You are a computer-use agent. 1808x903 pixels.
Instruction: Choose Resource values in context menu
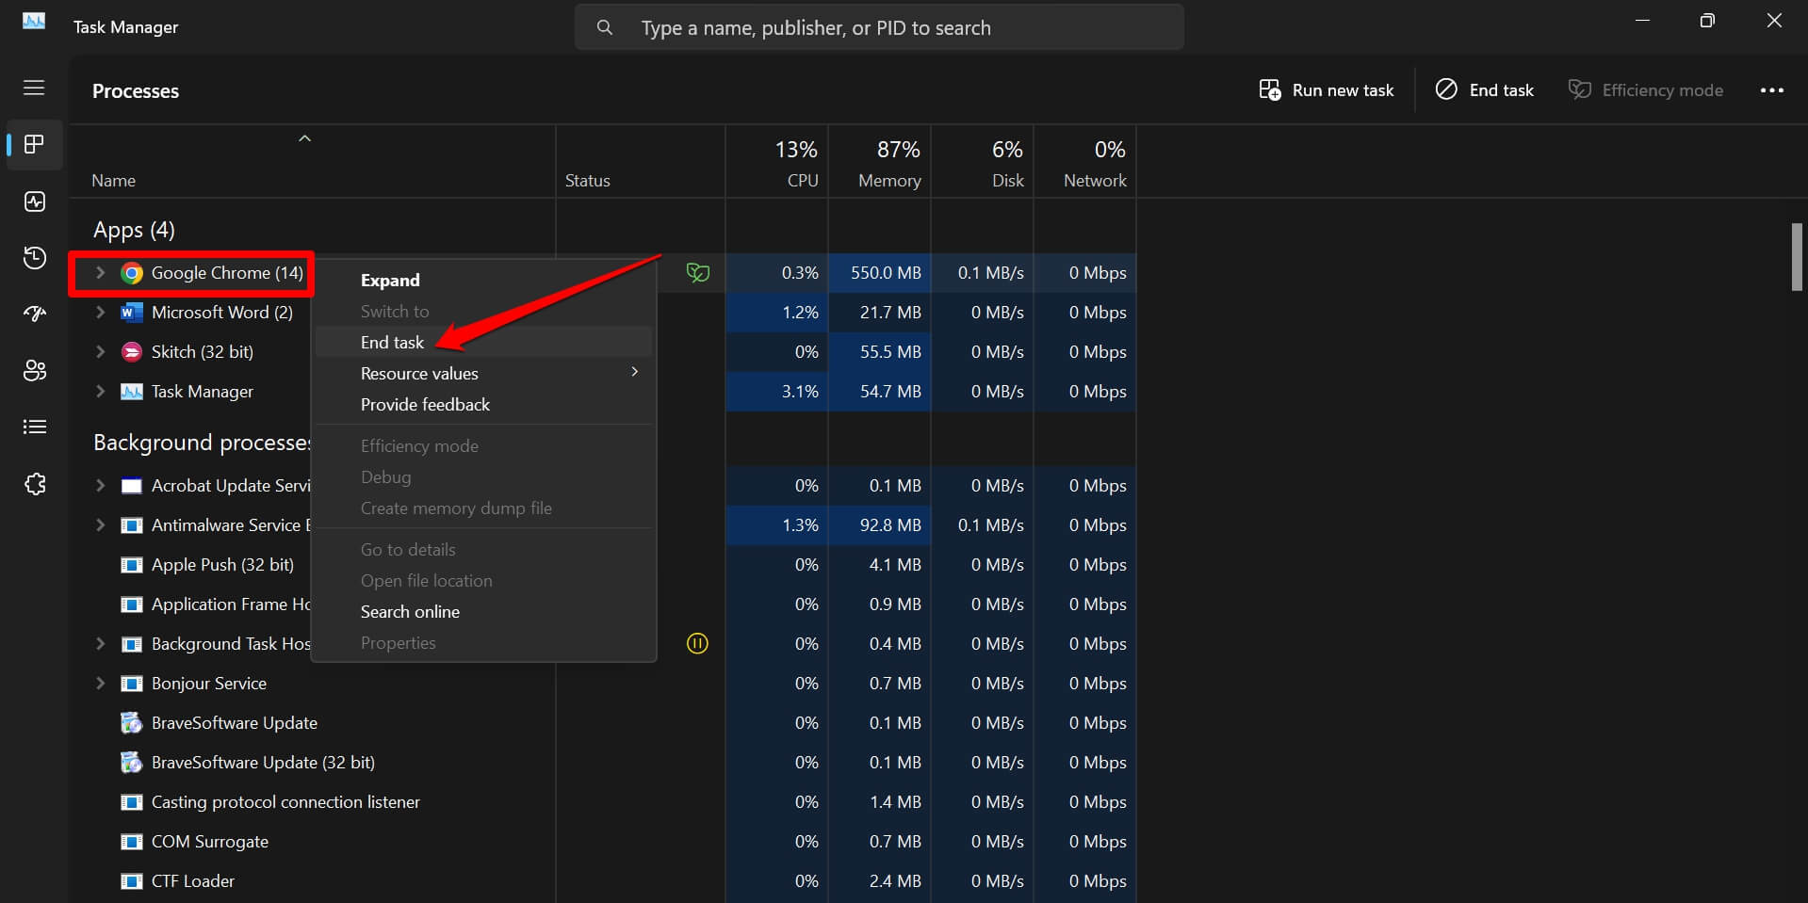tap(483, 374)
